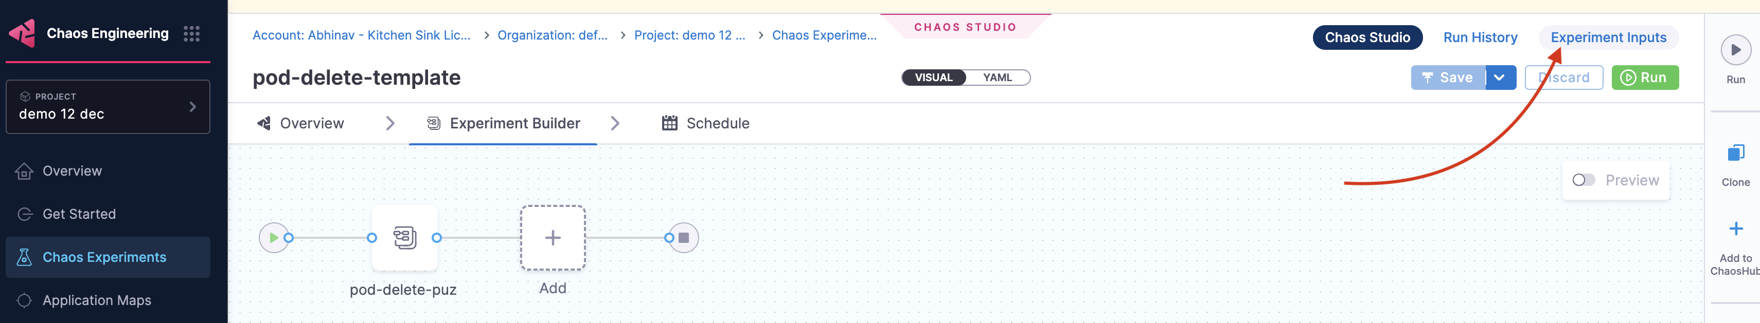
Task: Open the Save dropdown arrow
Action: click(1500, 78)
